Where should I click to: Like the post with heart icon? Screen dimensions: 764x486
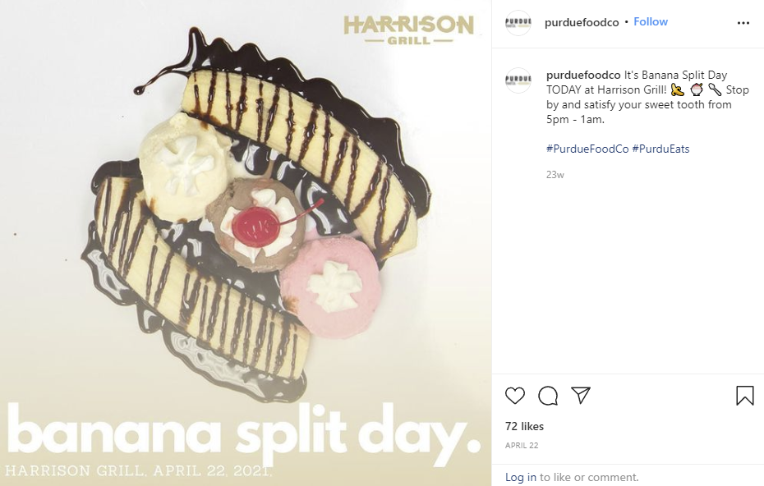[x=514, y=396]
